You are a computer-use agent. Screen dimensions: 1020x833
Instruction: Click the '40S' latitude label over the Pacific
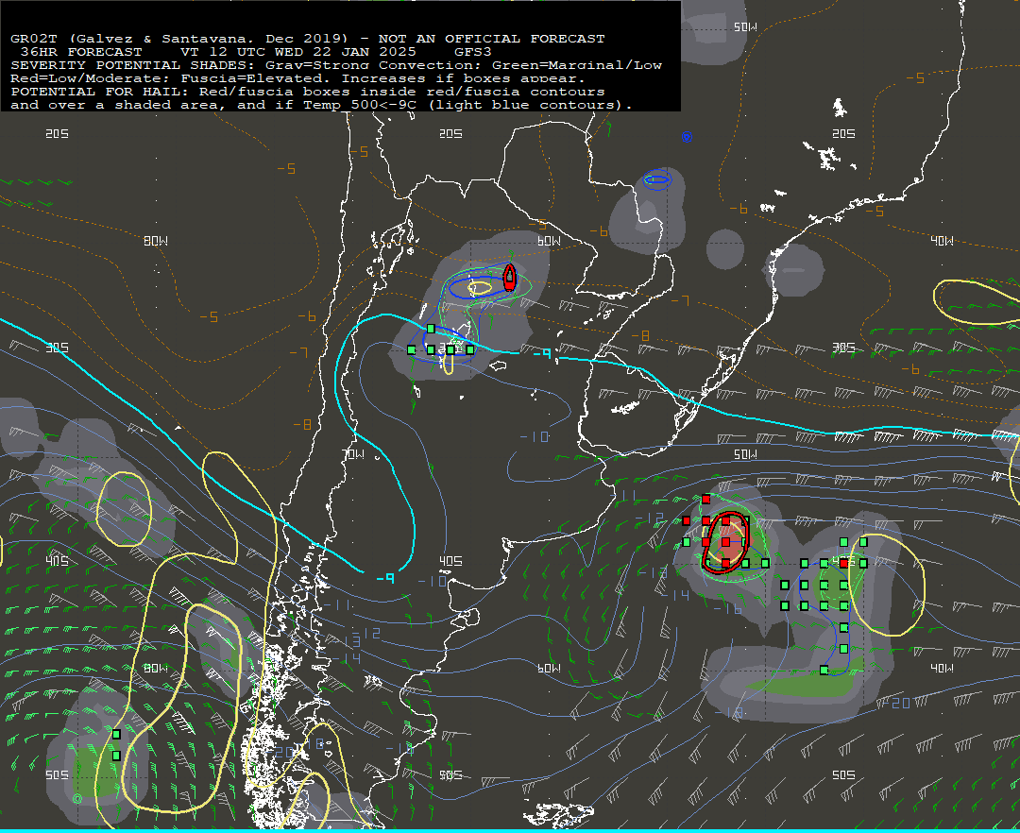tap(58, 561)
